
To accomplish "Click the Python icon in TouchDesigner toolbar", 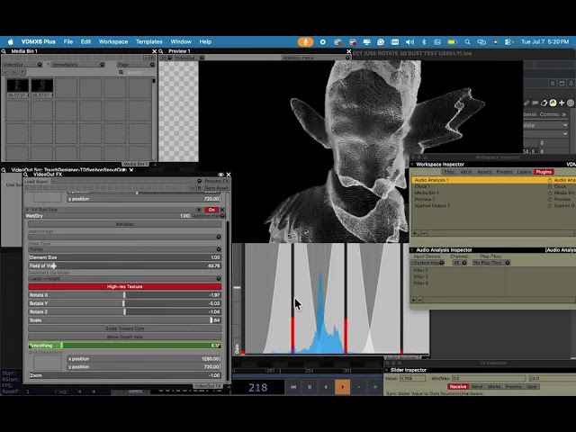I will 553,103.
